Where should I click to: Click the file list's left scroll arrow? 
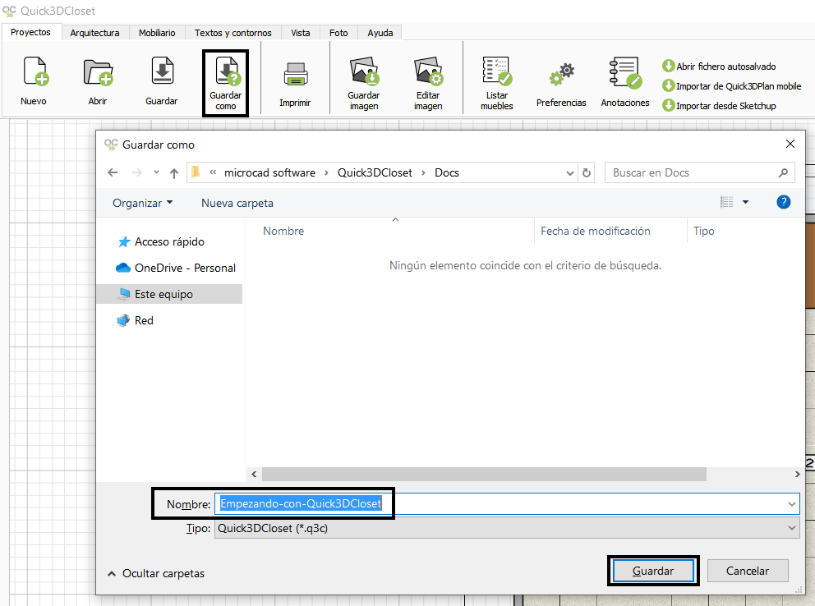pyautogui.click(x=254, y=474)
